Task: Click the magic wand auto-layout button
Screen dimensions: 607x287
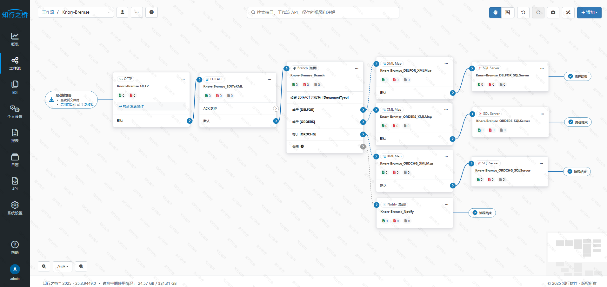Action: 568,13
